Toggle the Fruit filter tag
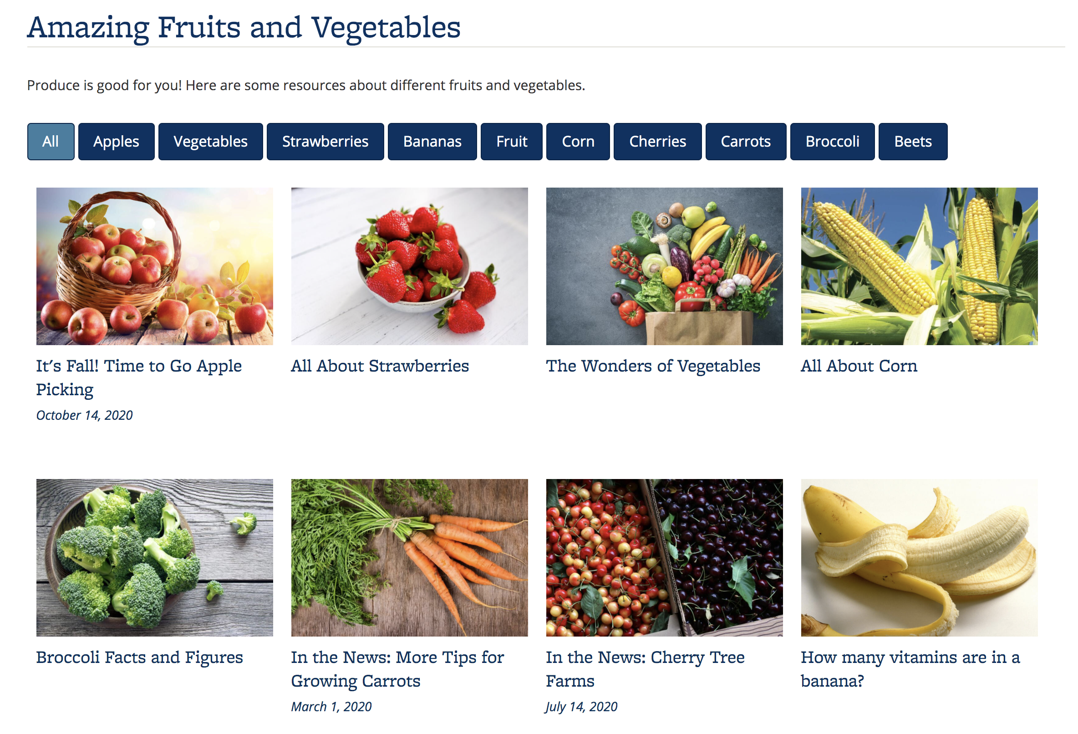Image resolution: width=1078 pixels, height=734 pixels. coord(511,141)
